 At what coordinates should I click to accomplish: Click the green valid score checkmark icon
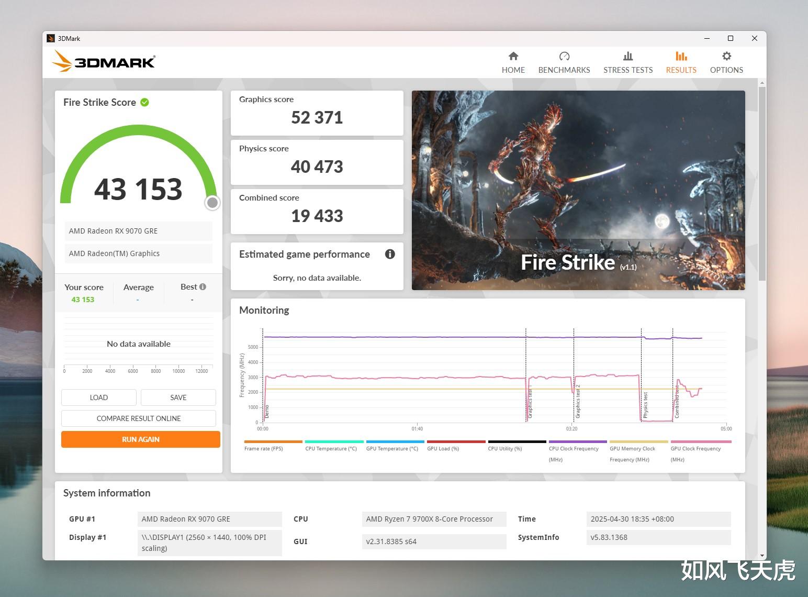(x=144, y=102)
